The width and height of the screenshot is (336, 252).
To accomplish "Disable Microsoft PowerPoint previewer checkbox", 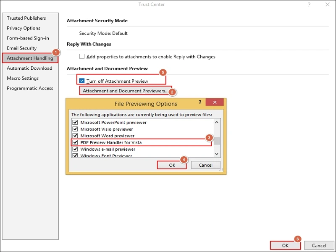I will coord(76,123).
